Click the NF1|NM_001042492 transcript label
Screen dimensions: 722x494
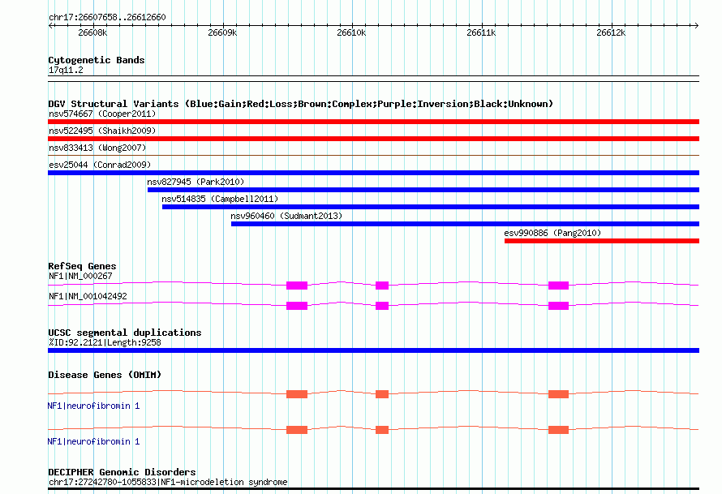88,296
